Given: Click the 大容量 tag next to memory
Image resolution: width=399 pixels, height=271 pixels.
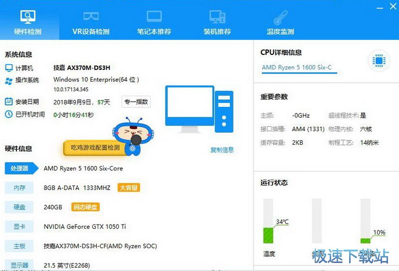Looking at the screenshot, I should [129, 188].
